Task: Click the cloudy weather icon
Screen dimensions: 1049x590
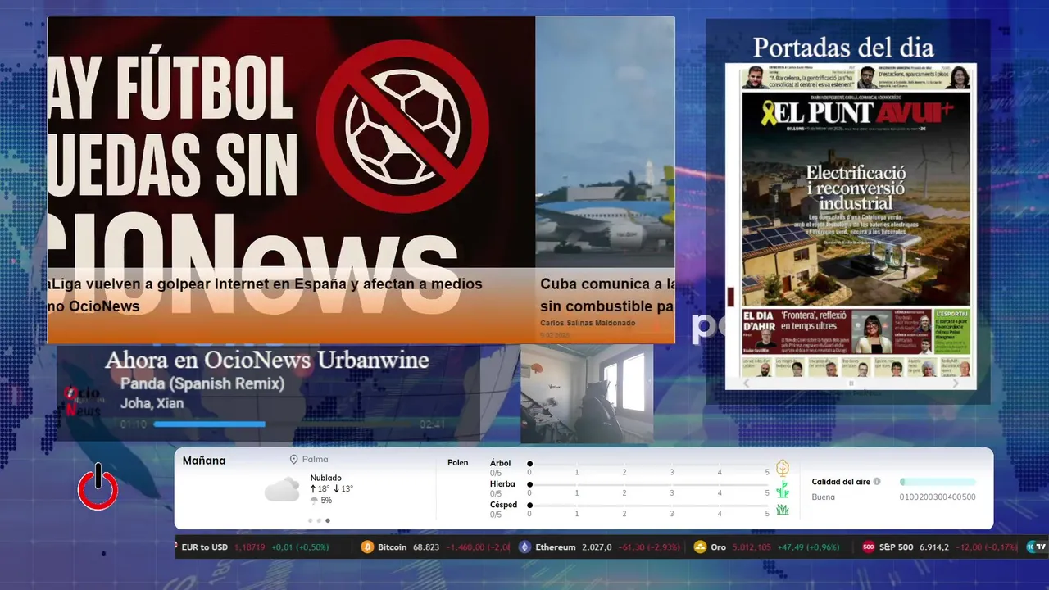Action: click(282, 490)
